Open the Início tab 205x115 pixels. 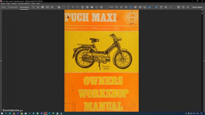coord(4,7)
